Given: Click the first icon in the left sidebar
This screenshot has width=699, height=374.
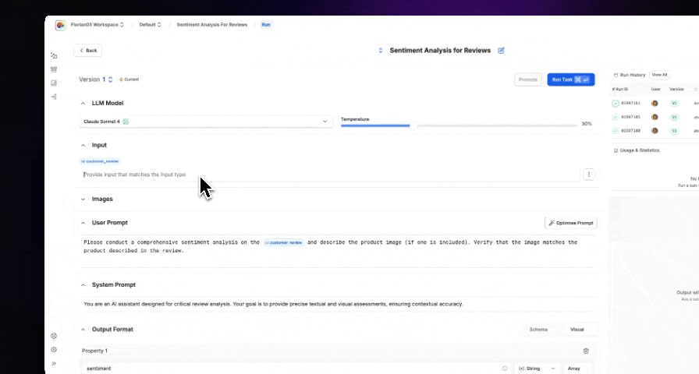Looking at the screenshot, I should (x=54, y=56).
